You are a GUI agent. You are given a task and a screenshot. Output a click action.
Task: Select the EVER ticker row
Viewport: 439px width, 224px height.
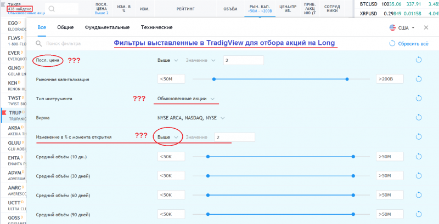[x=13, y=55]
